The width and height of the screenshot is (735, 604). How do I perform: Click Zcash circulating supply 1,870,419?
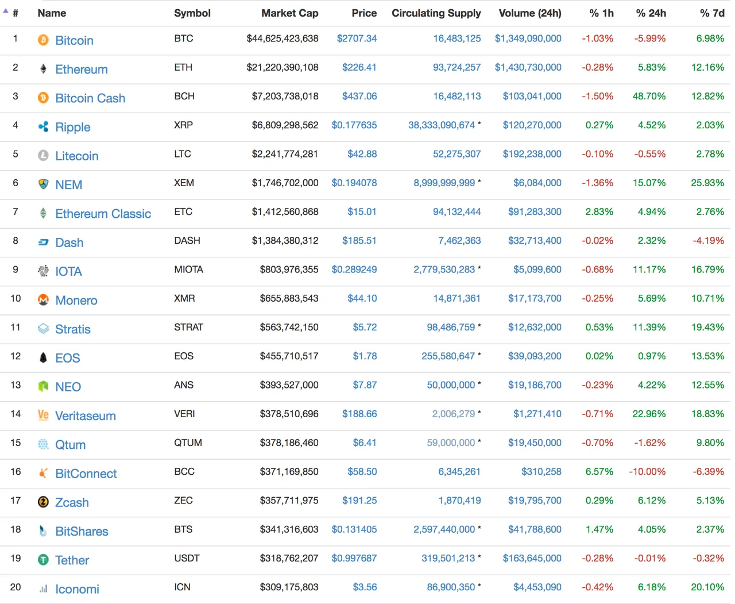[x=460, y=501]
